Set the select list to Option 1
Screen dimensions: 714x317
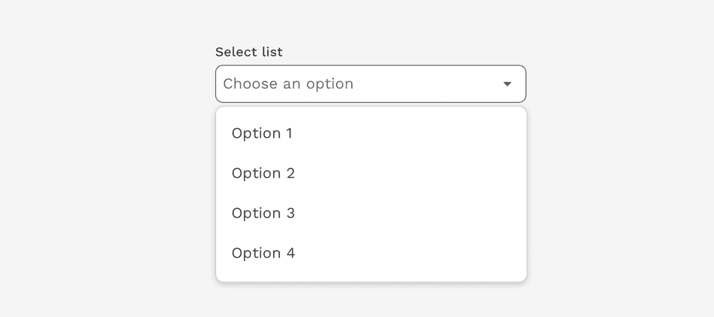click(x=262, y=133)
